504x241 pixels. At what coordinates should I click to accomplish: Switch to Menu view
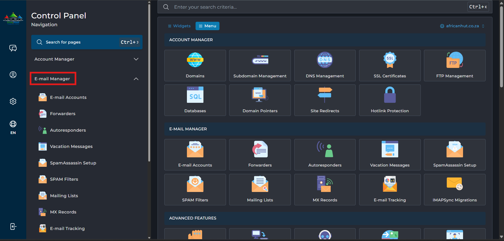click(207, 26)
